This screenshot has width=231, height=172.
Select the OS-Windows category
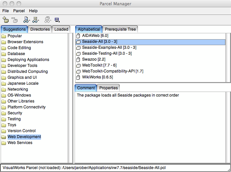coord(19,95)
